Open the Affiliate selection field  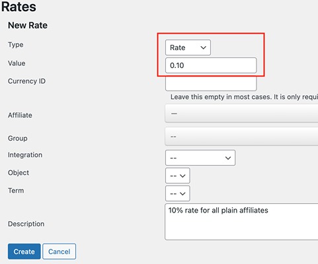(241, 114)
